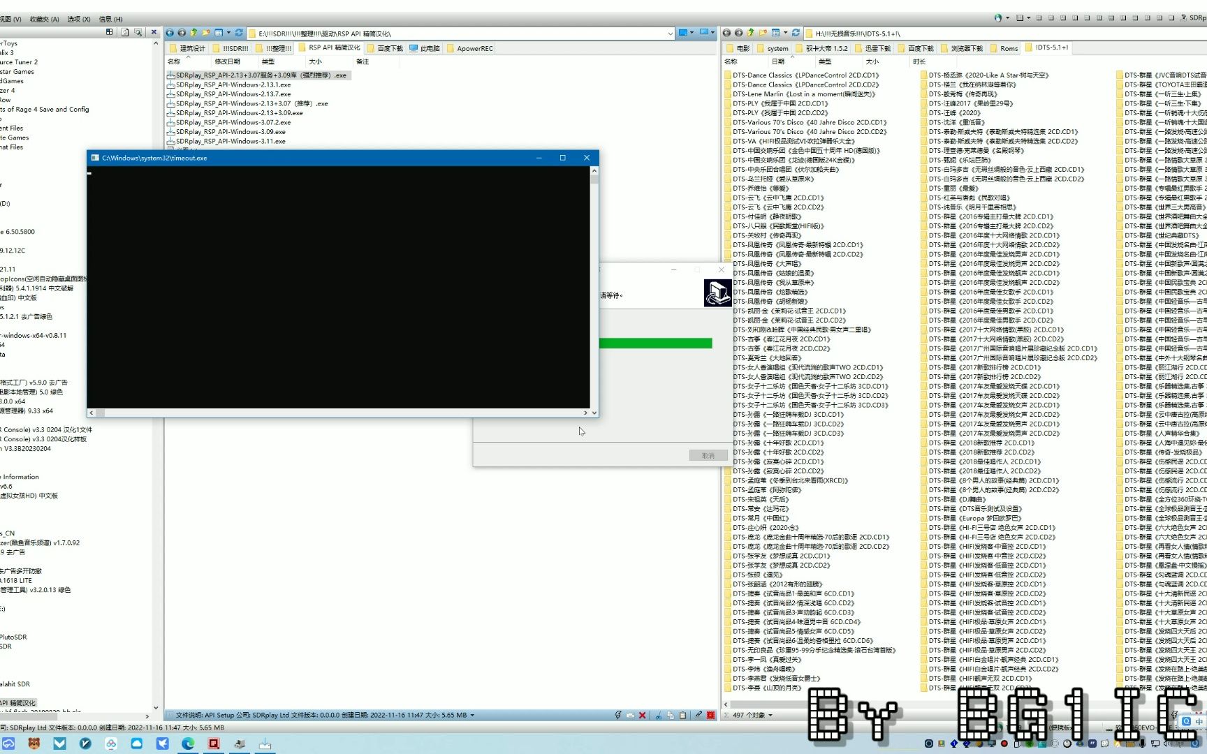Click the red X delete icon in status bar
This screenshot has width=1207, height=754.
point(642,716)
